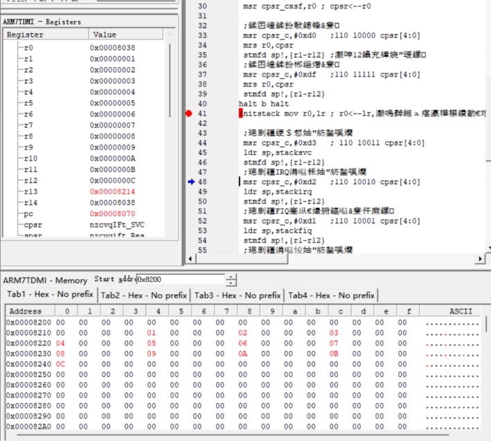This screenshot has height=441, width=491.
Task: Click line number 44 in the gutter
Action: coord(202,143)
